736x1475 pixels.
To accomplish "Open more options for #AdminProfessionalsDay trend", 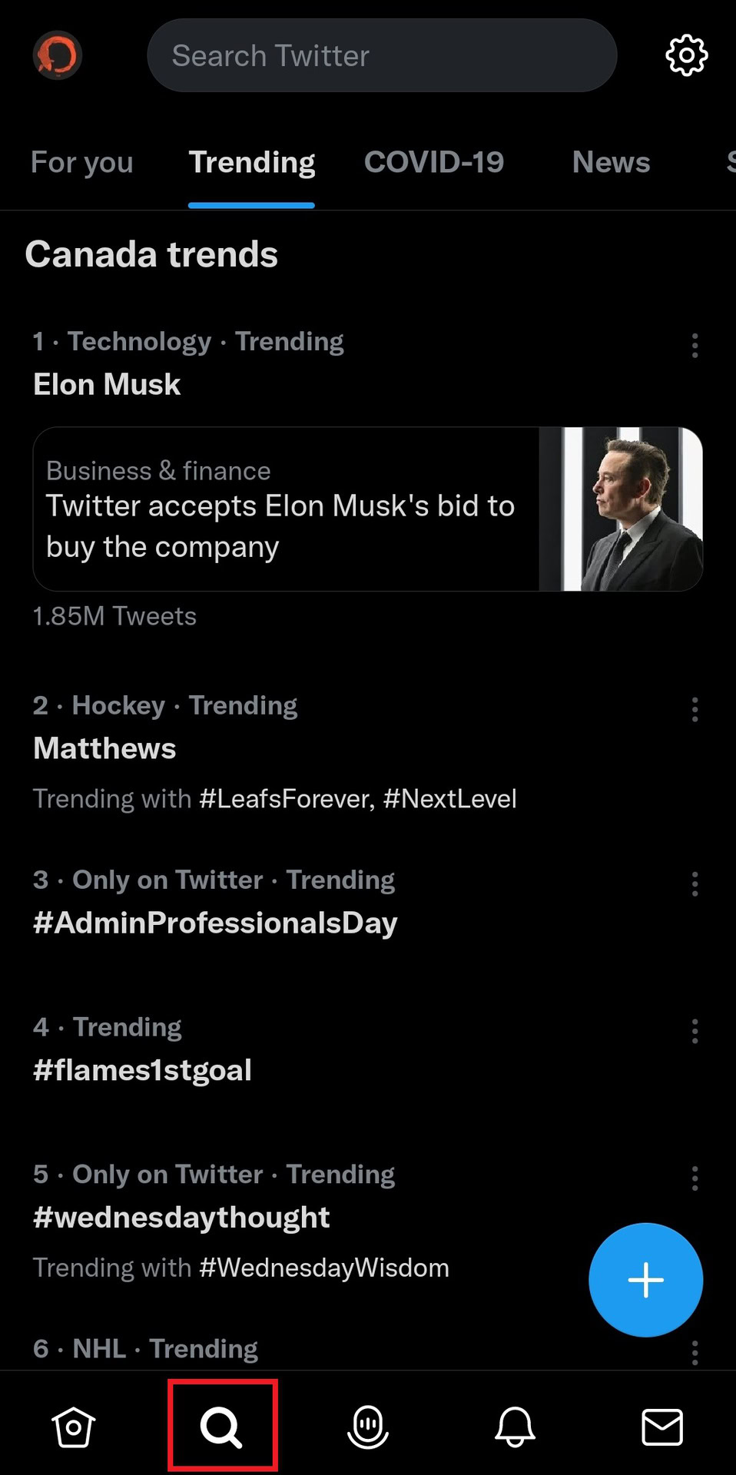I will click(695, 884).
